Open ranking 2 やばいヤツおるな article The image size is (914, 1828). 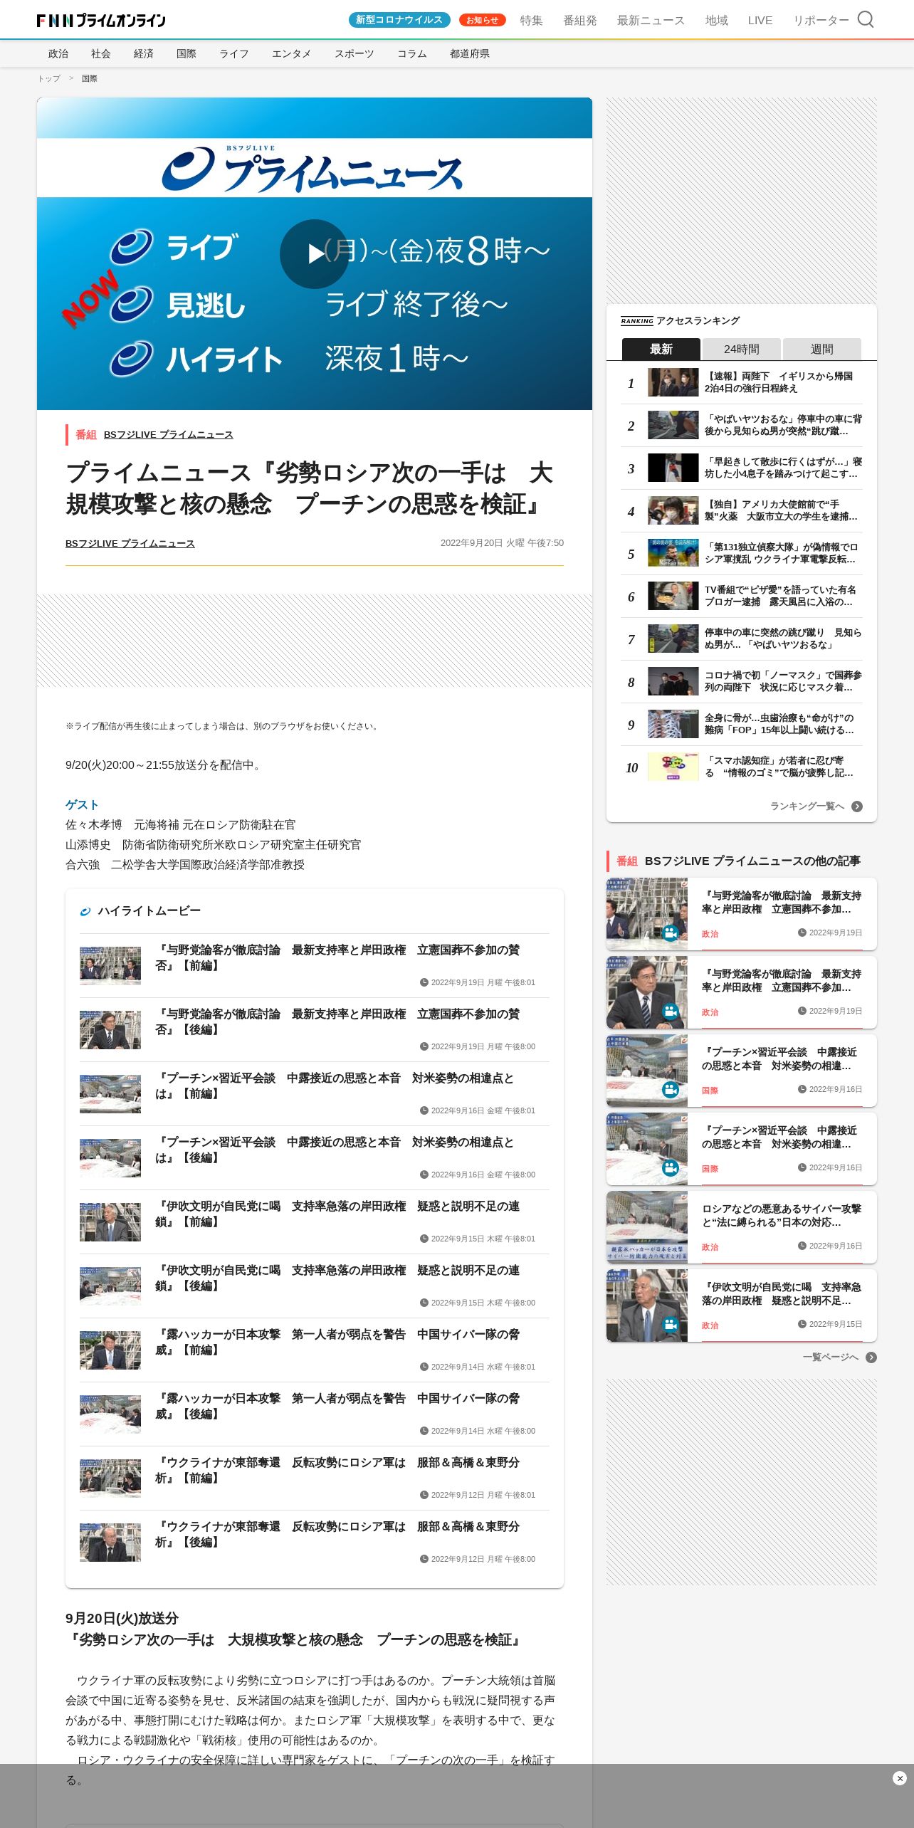pos(742,425)
